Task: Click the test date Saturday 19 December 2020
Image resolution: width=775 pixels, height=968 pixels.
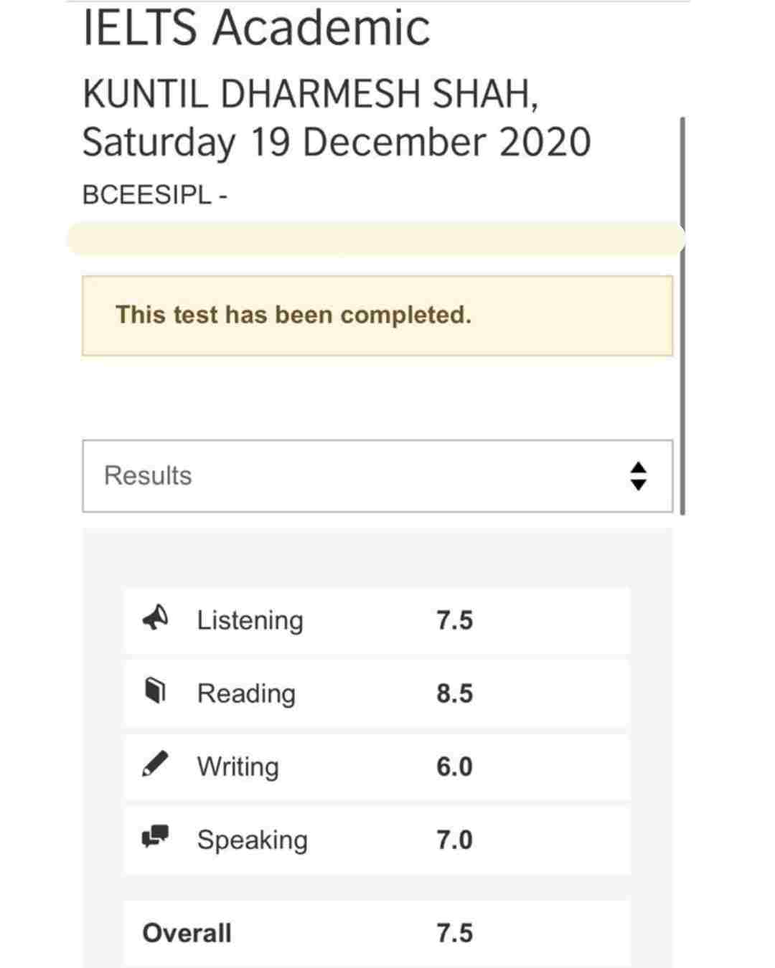Action: tap(337, 142)
